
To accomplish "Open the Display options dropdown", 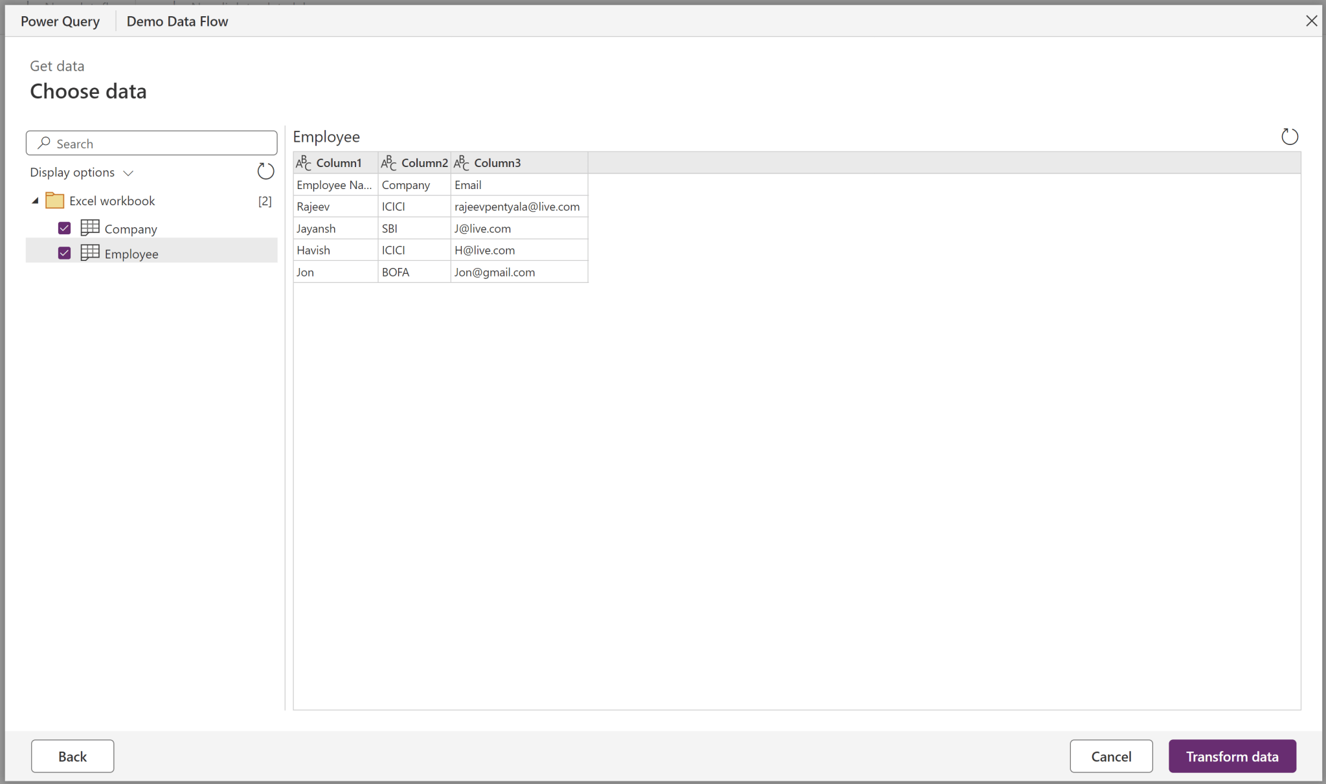I will (128, 172).
